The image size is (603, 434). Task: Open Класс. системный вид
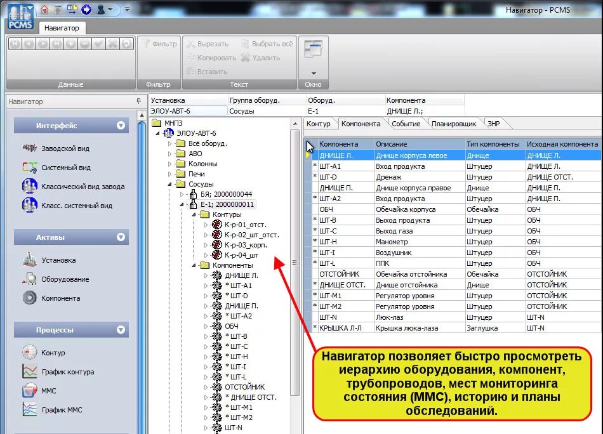(67, 206)
